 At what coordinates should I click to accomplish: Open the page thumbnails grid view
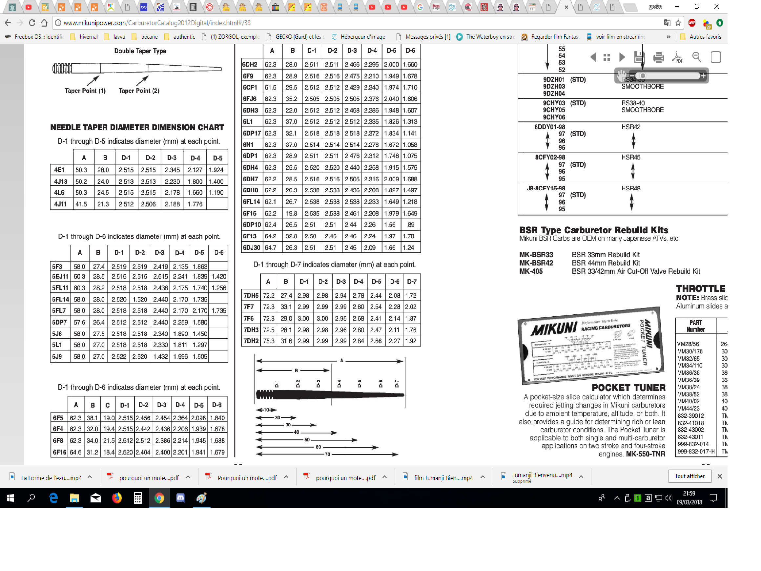coord(607,57)
